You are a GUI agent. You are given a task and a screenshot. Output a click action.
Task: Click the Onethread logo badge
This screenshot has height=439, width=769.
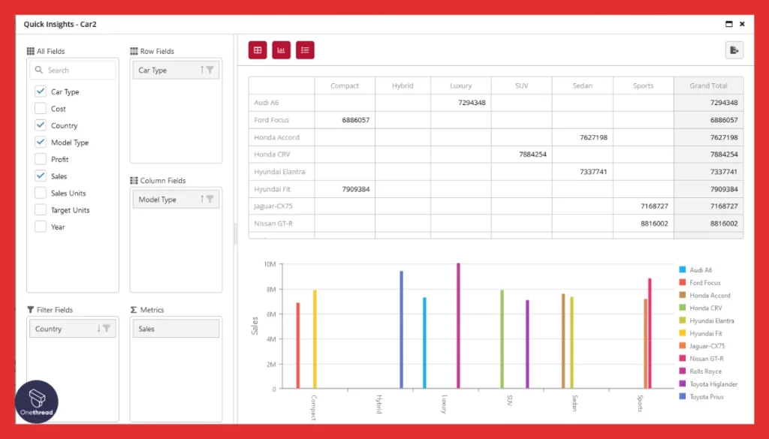[37, 401]
